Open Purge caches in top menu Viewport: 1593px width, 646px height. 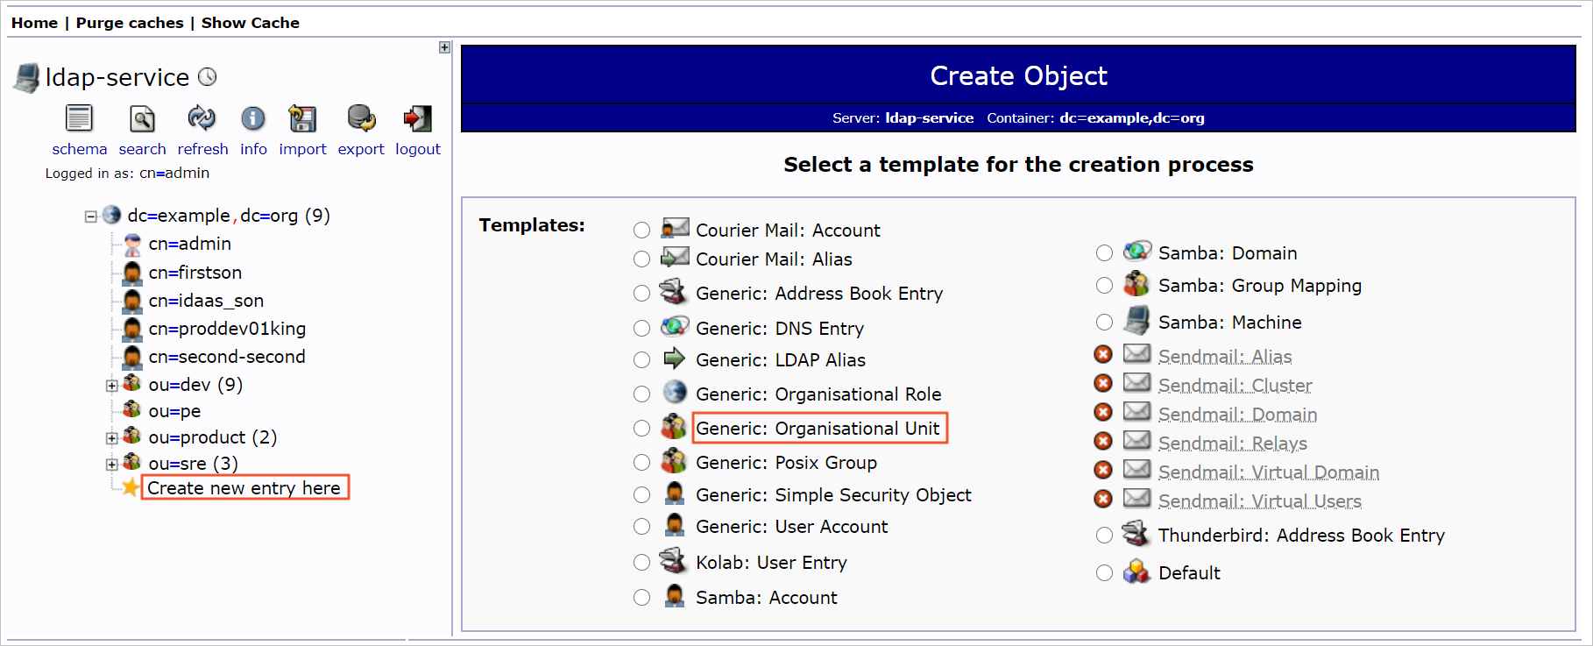click(x=130, y=23)
